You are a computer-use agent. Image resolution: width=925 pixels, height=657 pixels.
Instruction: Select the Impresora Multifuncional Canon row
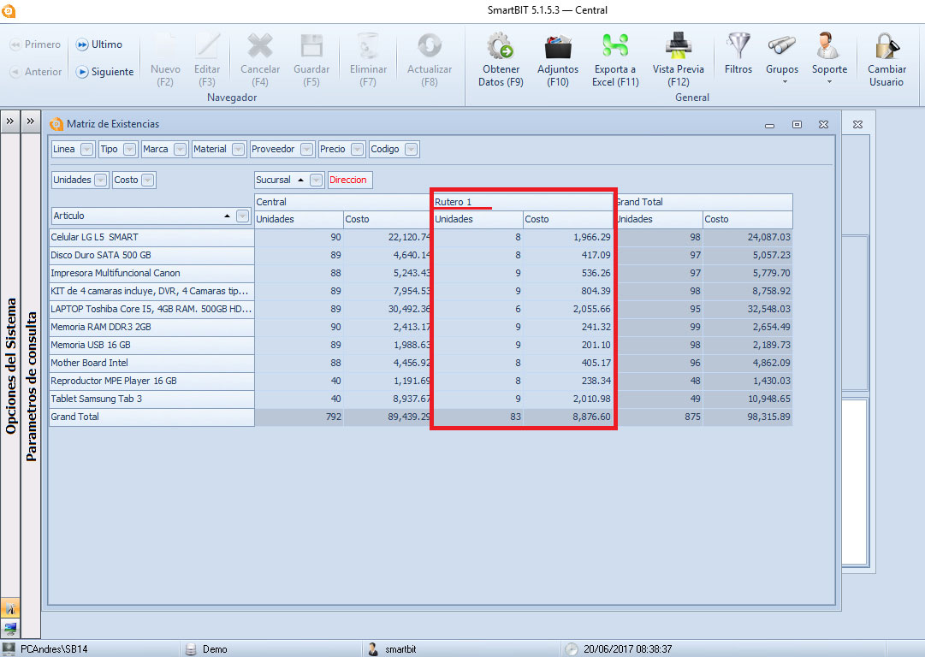click(151, 273)
